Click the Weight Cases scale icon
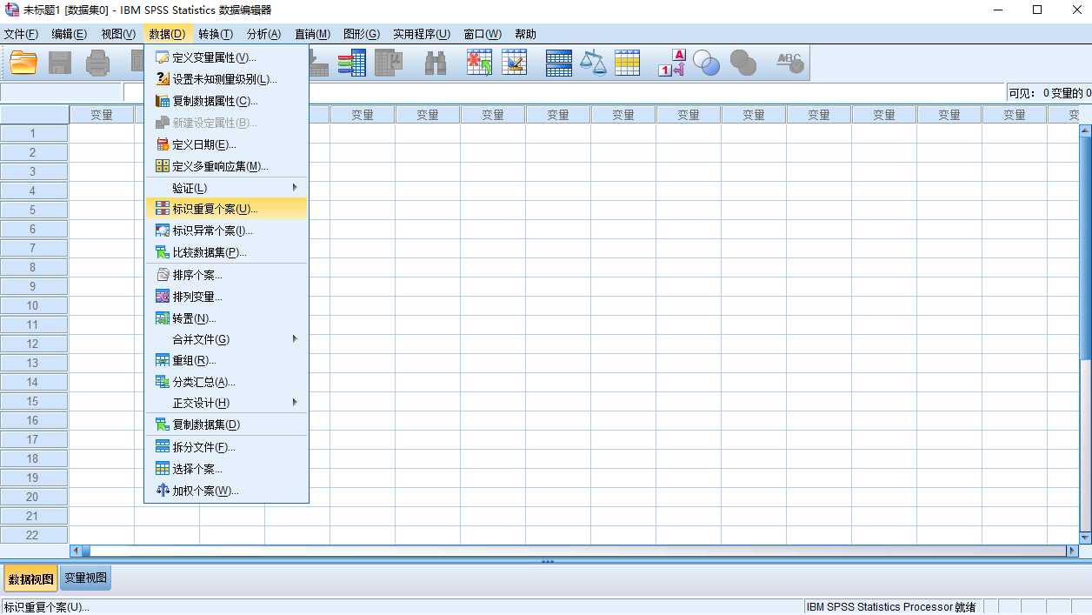Image resolution: width=1092 pixels, height=615 pixels. (593, 63)
